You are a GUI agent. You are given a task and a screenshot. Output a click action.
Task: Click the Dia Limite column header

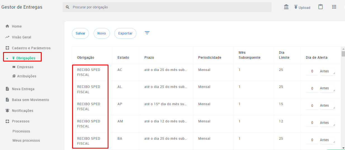coord(284,55)
